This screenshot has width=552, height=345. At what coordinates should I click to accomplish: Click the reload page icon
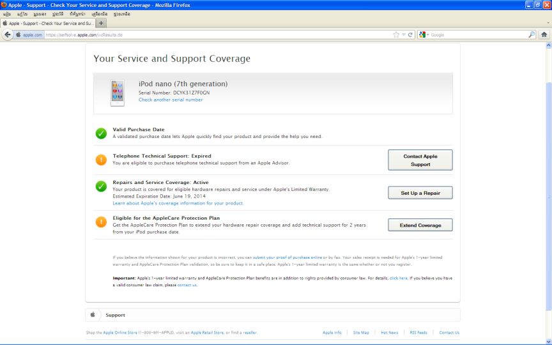(x=410, y=34)
